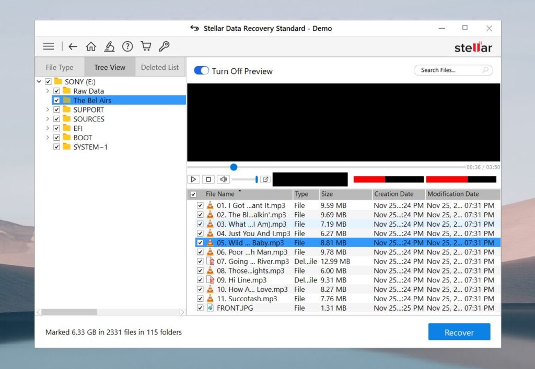535x369 pixels.
Task: Mute audio with the speaker button
Action: [x=223, y=179]
